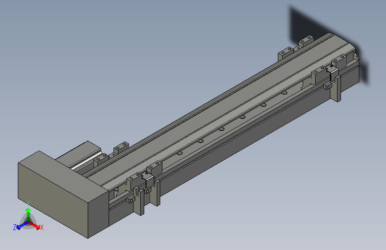Screen dimensions: 386x250
Task: Click the blue Z axis of the triad
Action: (x=22, y=226)
